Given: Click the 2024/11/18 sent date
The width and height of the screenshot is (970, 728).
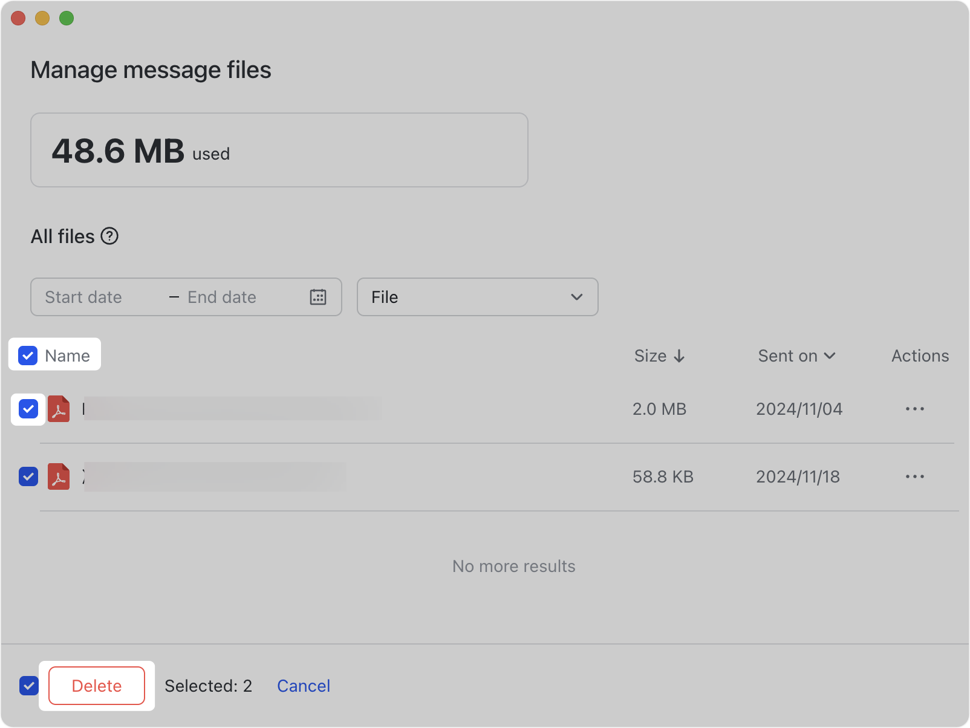Looking at the screenshot, I should tap(798, 476).
